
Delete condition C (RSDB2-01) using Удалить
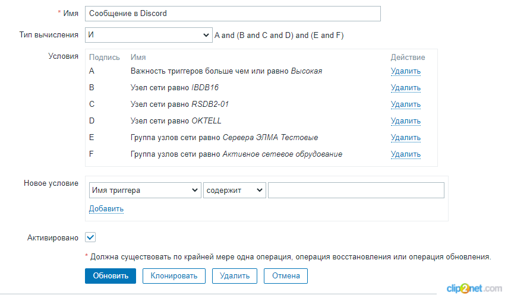tap(405, 104)
